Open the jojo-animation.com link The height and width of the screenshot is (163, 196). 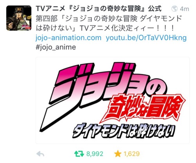click(x=69, y=38)
